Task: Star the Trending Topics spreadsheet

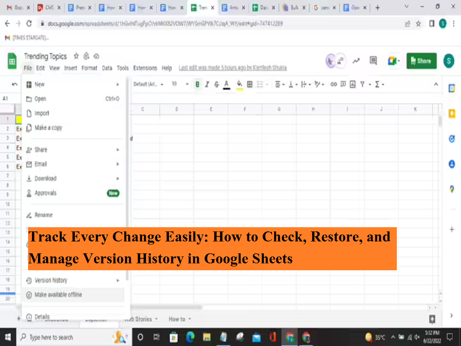Action: tap(76, 56)
